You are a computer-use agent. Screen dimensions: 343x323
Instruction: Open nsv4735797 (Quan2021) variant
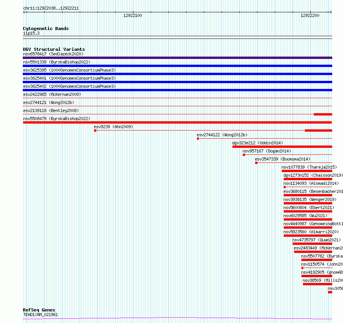(x=316, y=240)
